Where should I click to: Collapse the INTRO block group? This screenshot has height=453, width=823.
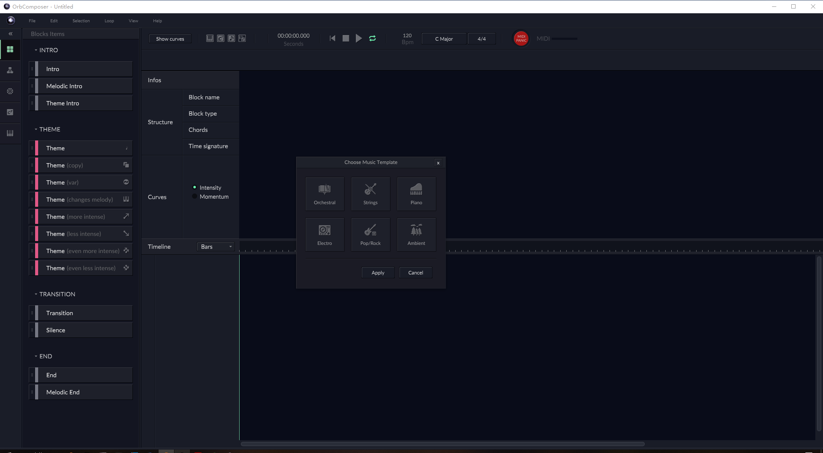36,50
